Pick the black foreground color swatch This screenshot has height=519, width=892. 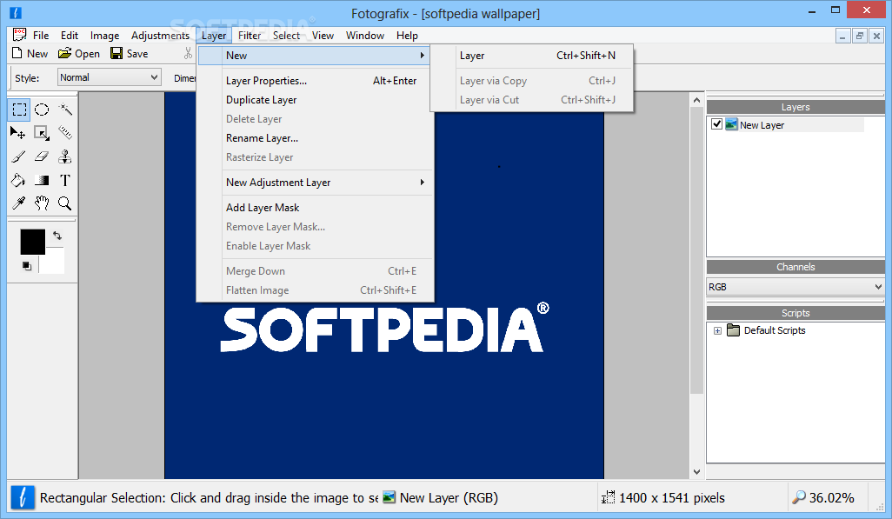pyautogui.click(x=32, y=242)
